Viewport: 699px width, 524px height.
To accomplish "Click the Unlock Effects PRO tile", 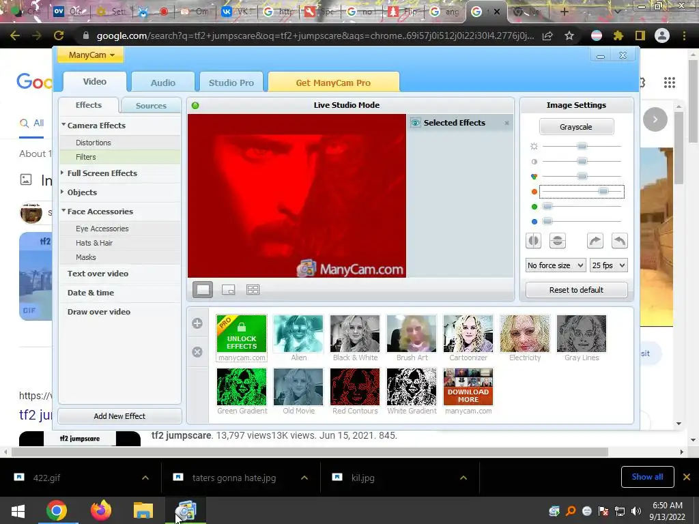I will (x=242, y=338).
